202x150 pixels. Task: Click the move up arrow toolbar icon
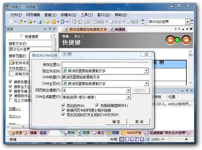click(x=74, y=22)
